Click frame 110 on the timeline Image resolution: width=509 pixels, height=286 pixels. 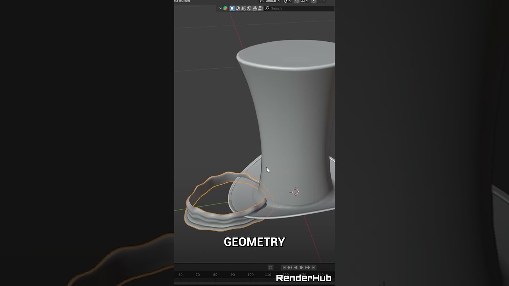click(x=268, y=274)
